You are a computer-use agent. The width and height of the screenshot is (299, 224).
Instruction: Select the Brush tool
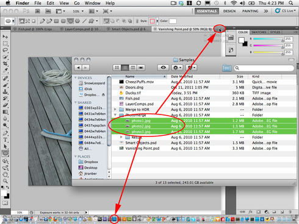click(5, 85)
